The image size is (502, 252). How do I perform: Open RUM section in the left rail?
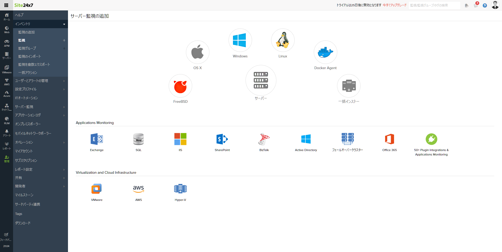tap(7, 121)
